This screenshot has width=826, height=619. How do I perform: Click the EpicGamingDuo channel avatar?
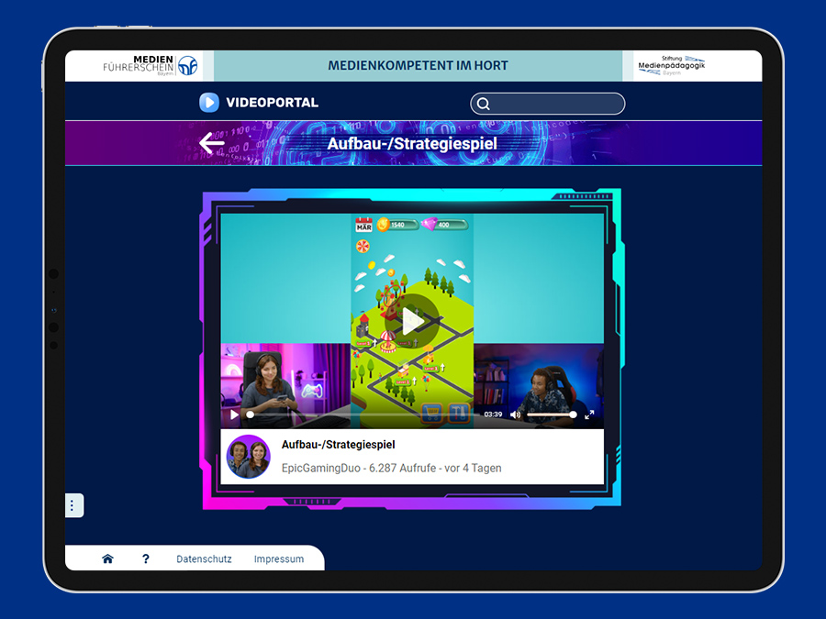point(248,457)
